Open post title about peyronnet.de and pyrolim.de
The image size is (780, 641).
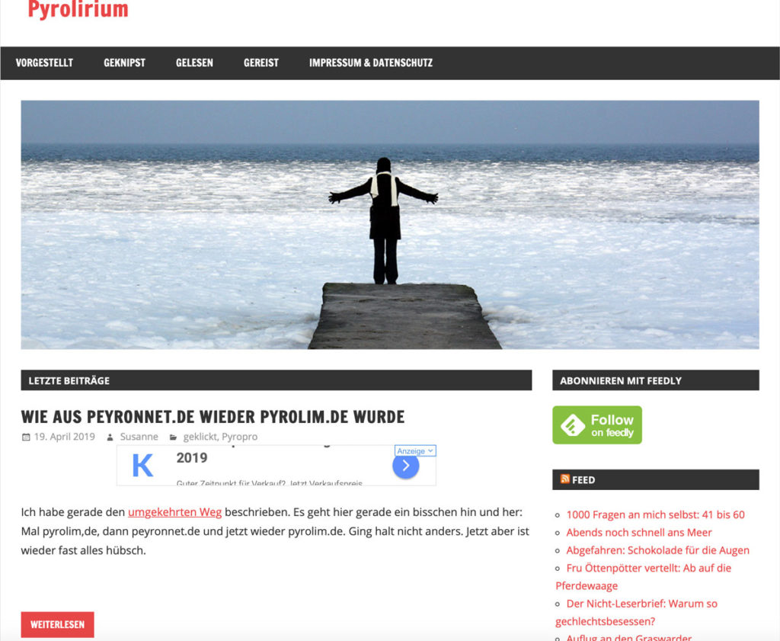[x=213, y=417]
